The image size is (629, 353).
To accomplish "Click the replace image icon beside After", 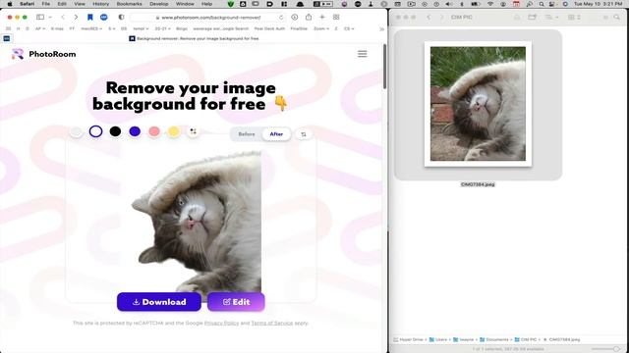I will click(x=304, y=134).
